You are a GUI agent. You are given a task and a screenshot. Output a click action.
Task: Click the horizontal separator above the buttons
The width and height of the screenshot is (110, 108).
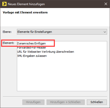point(55,97)
